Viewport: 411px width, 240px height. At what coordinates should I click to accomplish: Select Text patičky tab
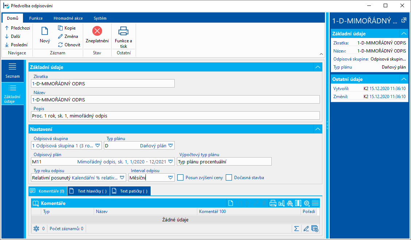tap(130, 191)
